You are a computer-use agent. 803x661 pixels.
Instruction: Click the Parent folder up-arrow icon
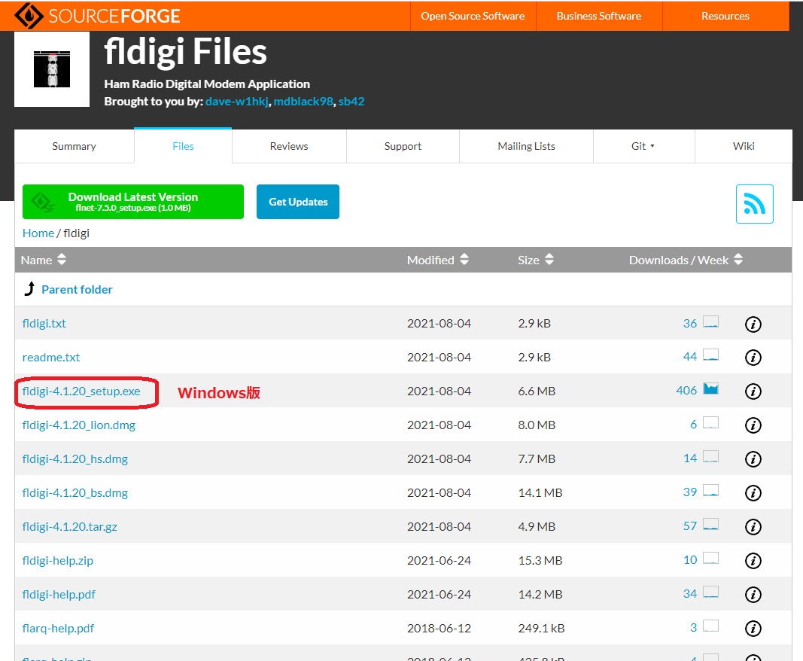click(29, 289)
